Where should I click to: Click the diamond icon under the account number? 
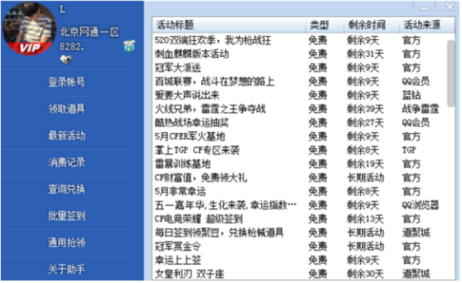coord(65,60)
